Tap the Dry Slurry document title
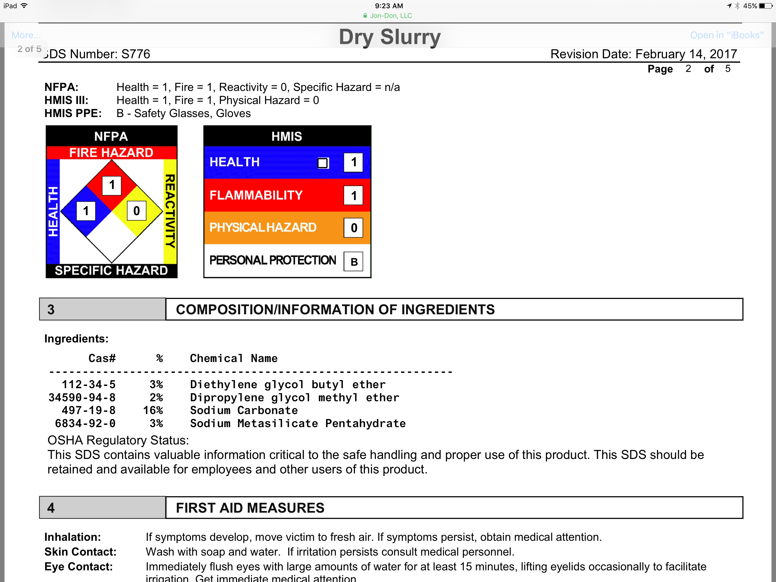 (x=389, y=36)
